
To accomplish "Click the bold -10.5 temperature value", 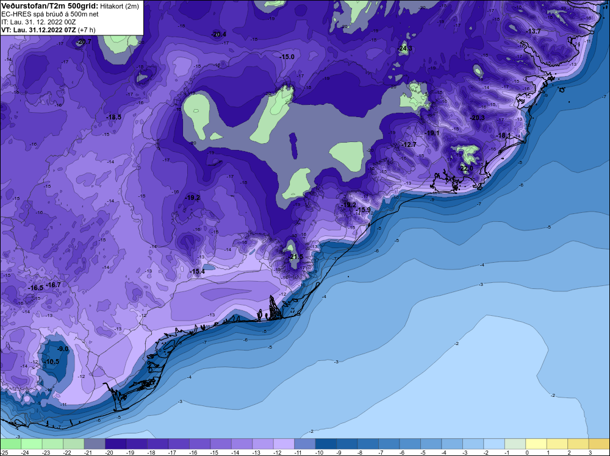I will tap(51, 362).
